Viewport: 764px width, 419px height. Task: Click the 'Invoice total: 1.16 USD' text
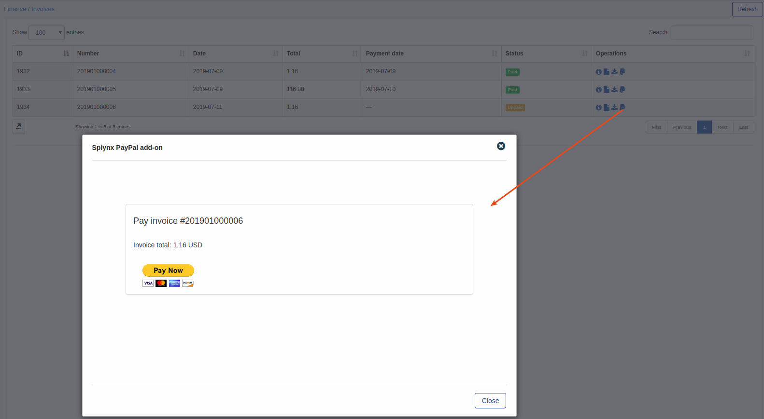coord(168,245)
